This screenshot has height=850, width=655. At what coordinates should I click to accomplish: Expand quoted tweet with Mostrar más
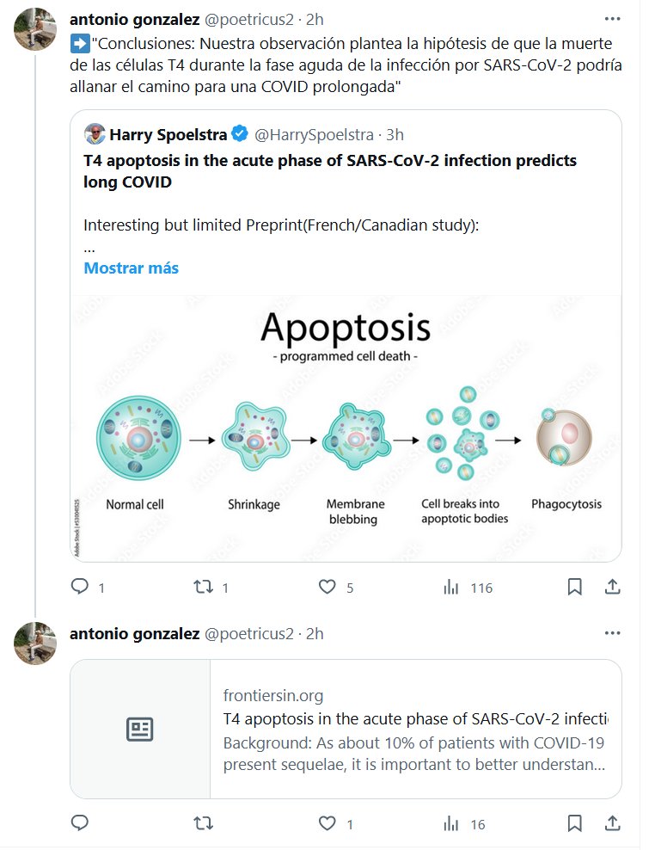pyautogui.click(x=131, y=268)
